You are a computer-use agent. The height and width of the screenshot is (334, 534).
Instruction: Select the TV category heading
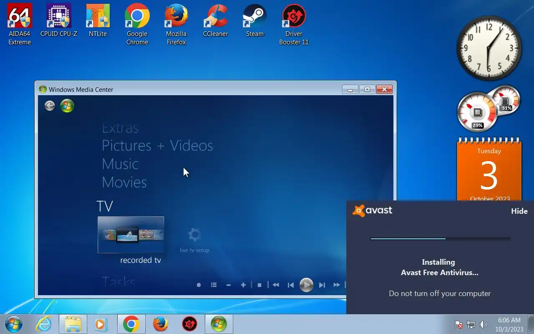point(105,206)
